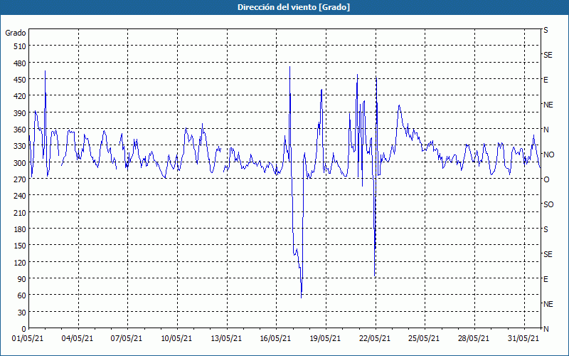This screenshot has height=356, width=569.
Task: Click the 0 y-axis value
Action: 24,329
